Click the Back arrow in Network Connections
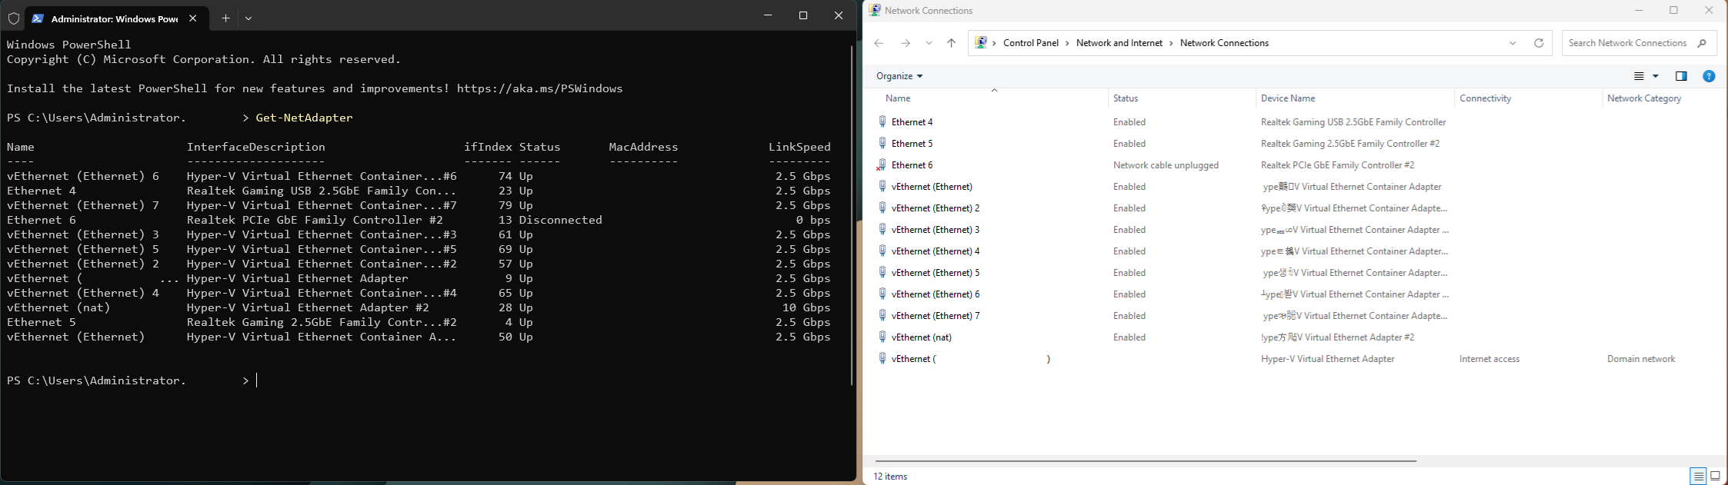The width and height of the screenshot is (1728, 485). 879,43
